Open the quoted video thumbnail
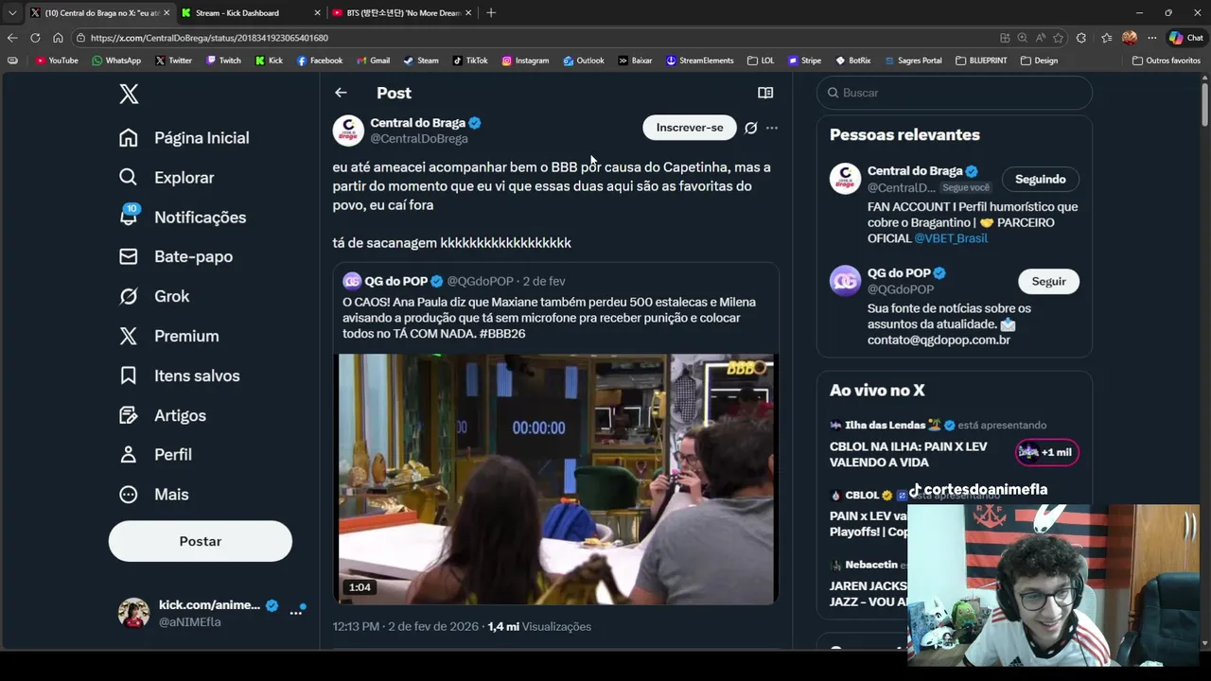 tap(556, 479)
